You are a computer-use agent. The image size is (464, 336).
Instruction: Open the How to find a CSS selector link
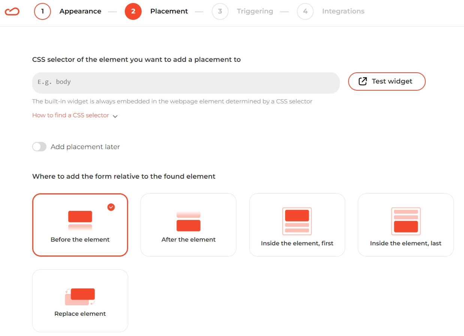70,115
